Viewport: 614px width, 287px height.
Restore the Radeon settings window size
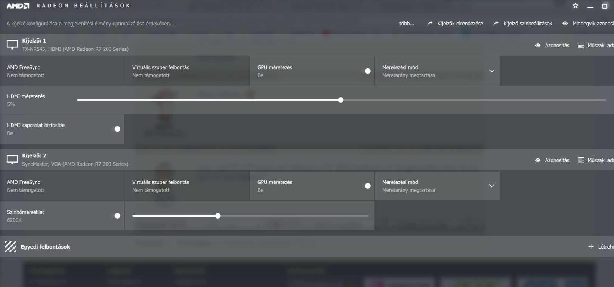coord(605,6)
